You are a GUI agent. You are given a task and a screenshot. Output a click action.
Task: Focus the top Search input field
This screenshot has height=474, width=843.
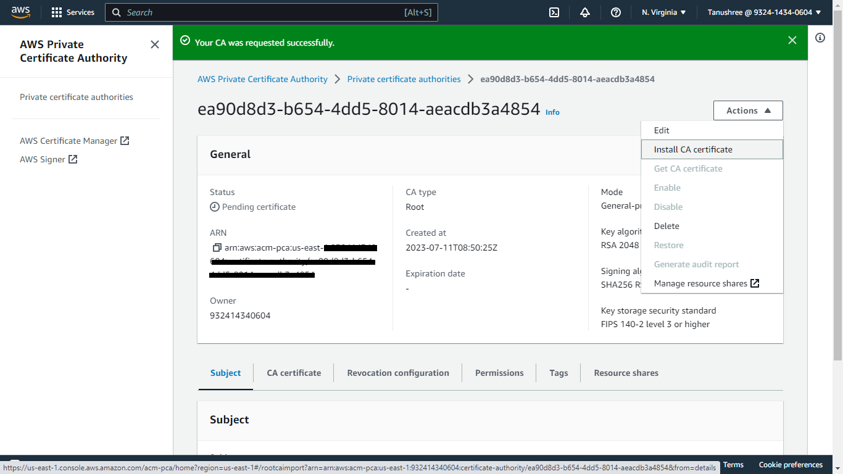coord(272,12)
